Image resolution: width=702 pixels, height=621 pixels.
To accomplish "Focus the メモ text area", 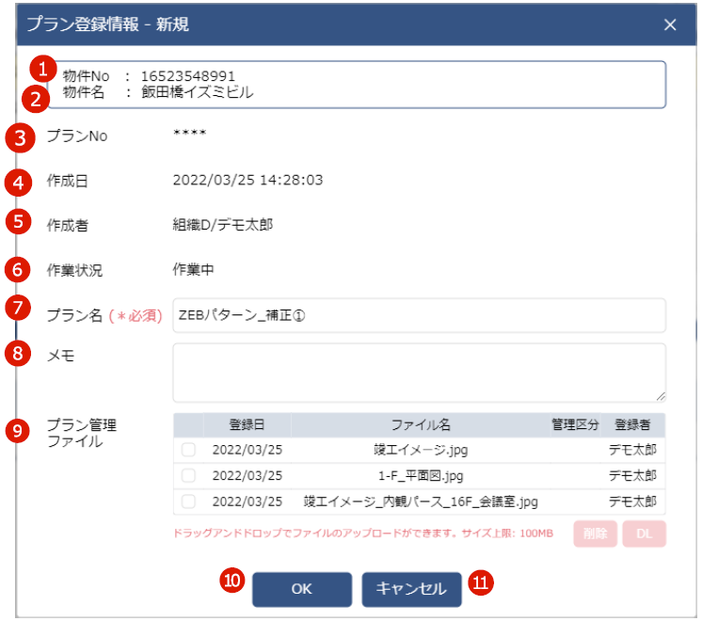I will tap(419, 372).
